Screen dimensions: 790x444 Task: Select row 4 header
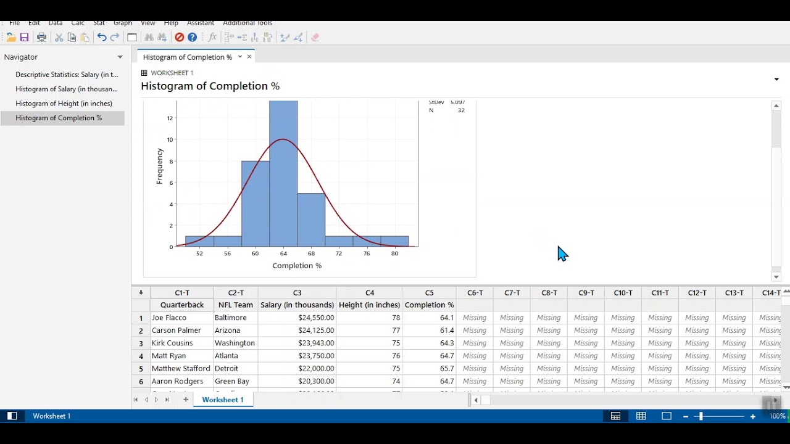tap(141, 356)
